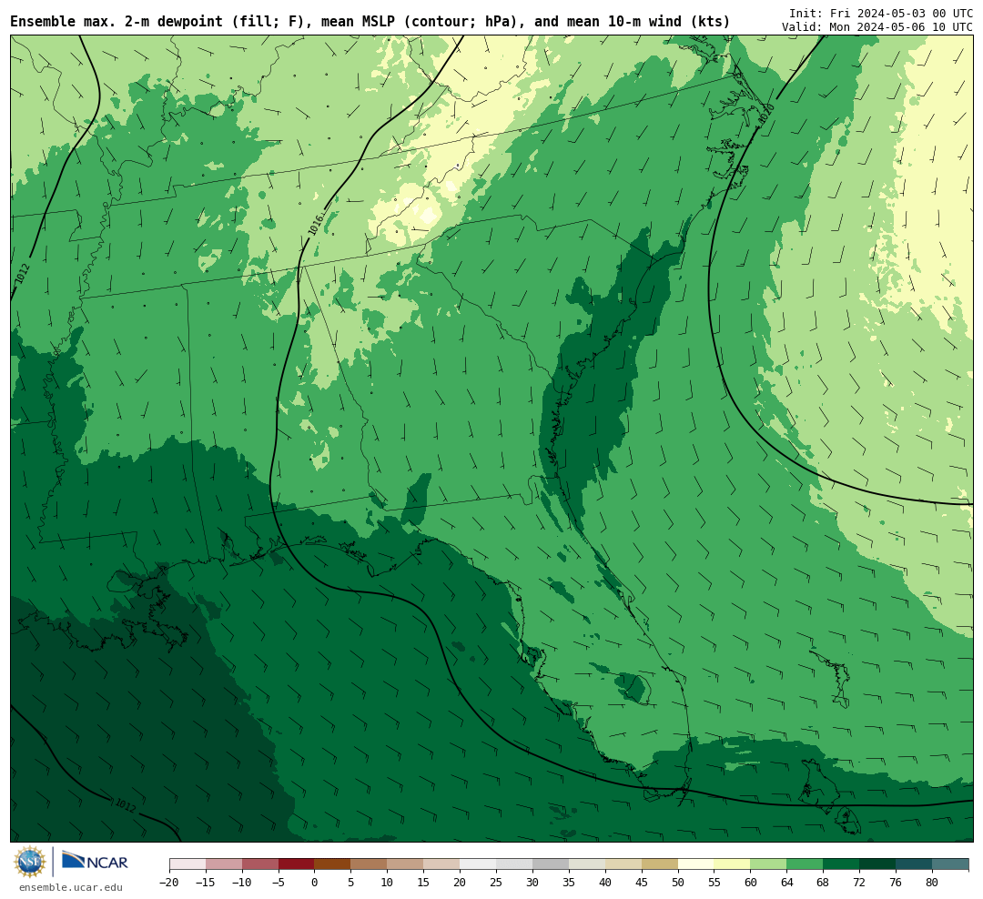Pick the 40 to 45 beige colorbar swatch
Viewport: 983px width, 899px height.
pyautogui.click(x=623, y=864)
